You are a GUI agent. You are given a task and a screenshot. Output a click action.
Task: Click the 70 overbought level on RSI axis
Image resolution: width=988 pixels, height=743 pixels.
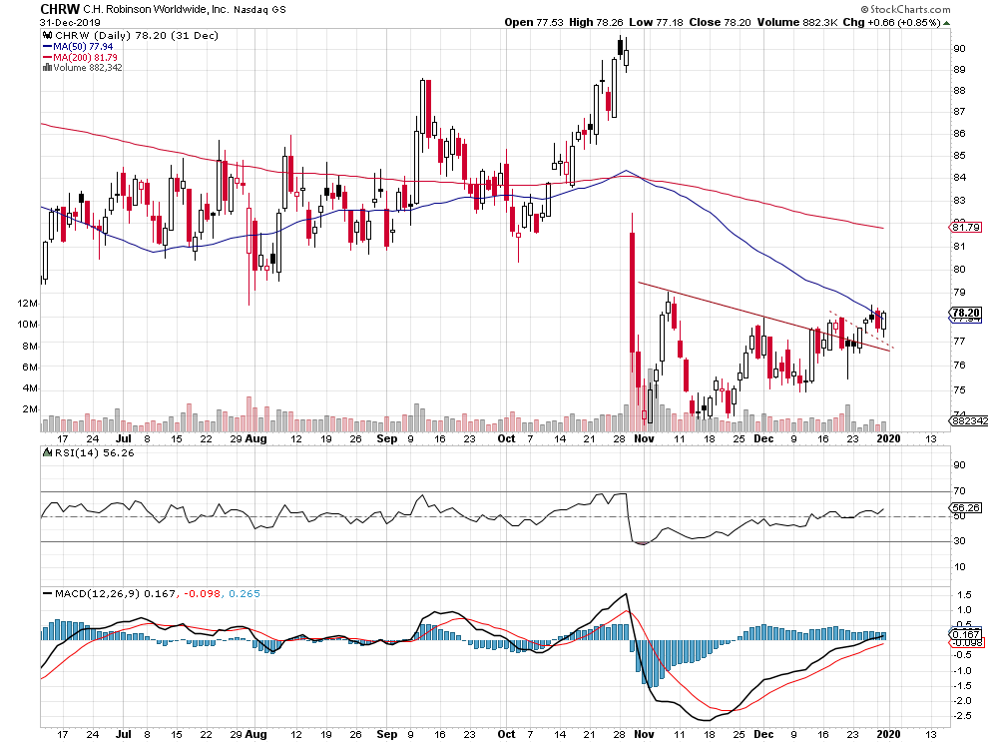pos(959,490)
